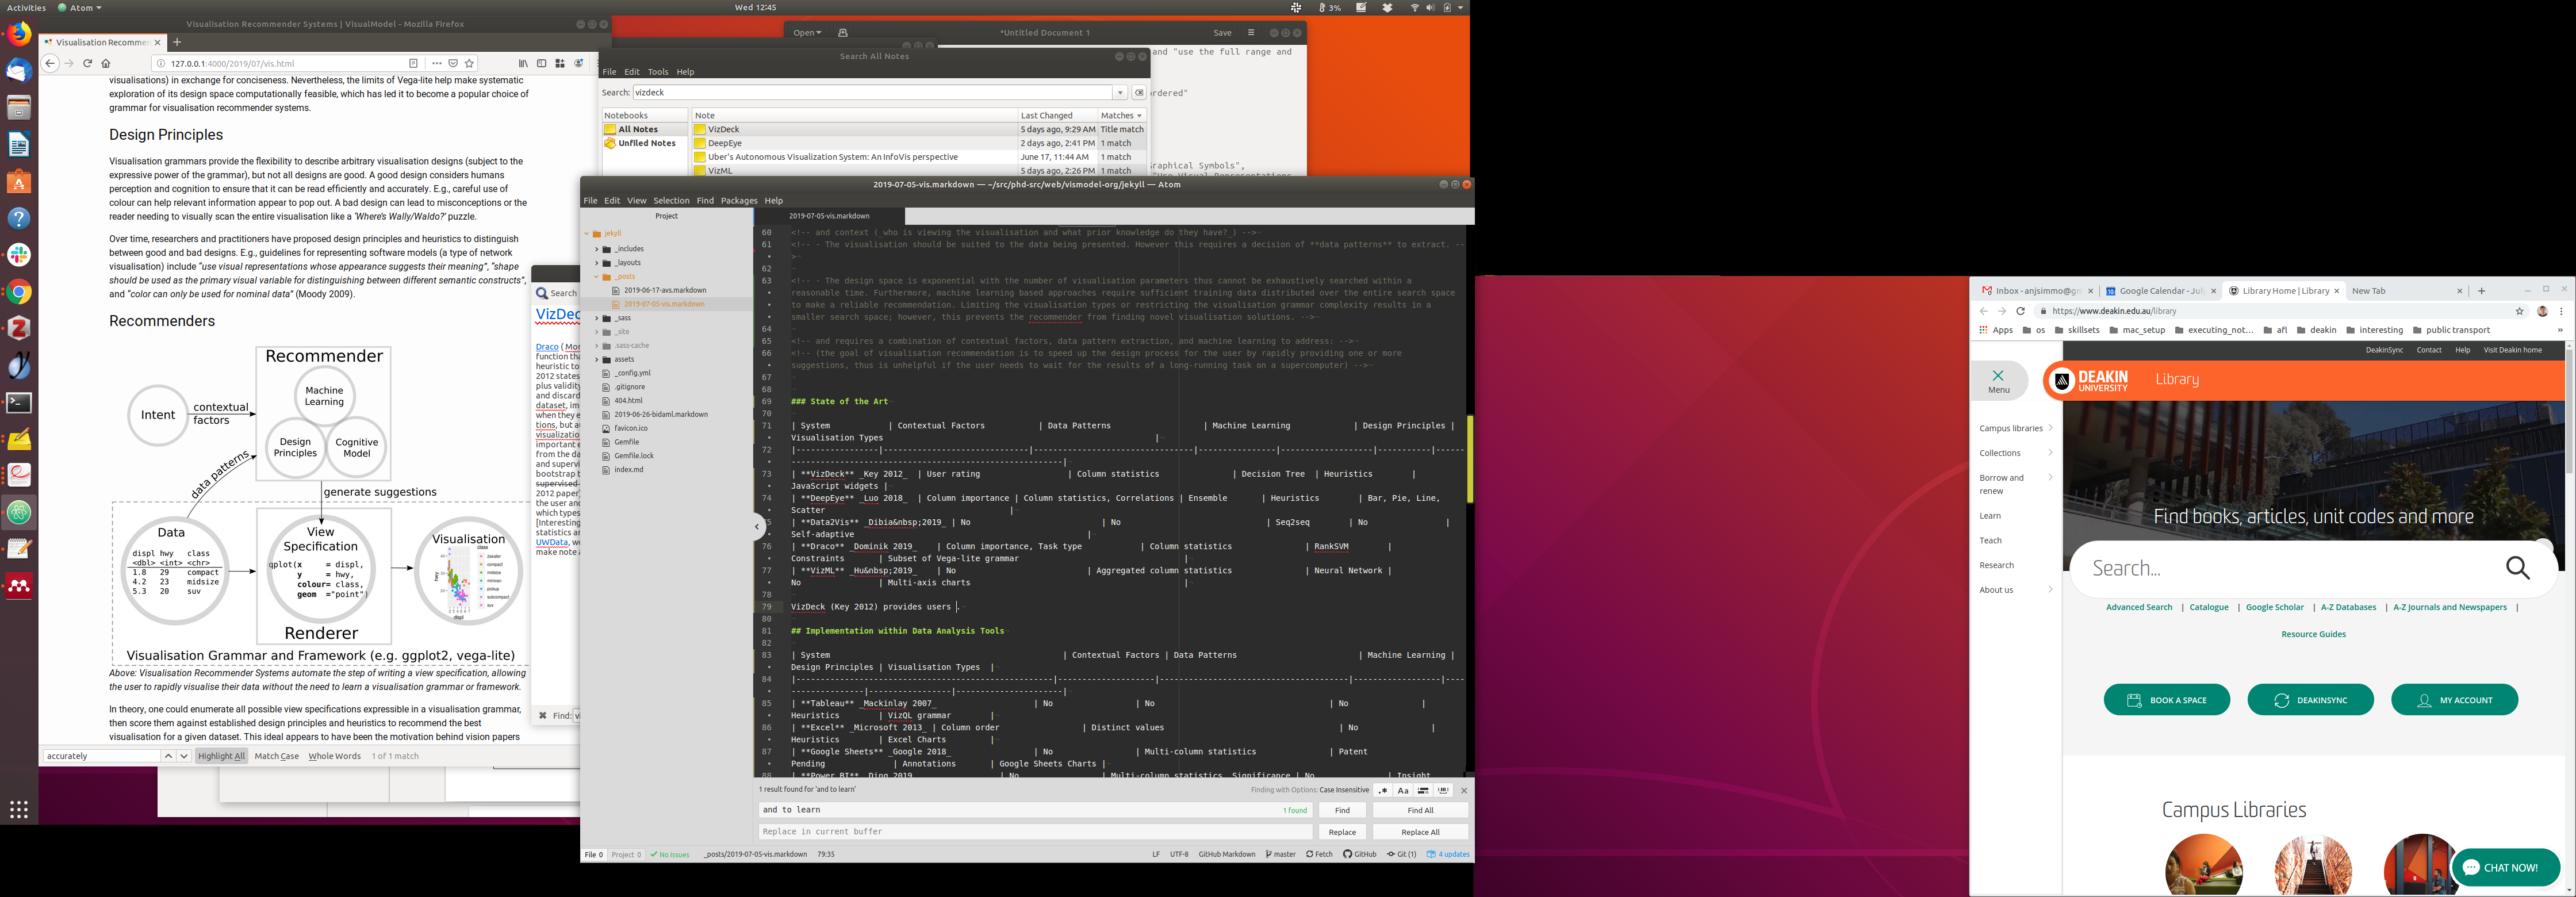Switch to Google Calendar tab in Chrome
This screenshot has width=2576, height=897.
[2159, 291]
